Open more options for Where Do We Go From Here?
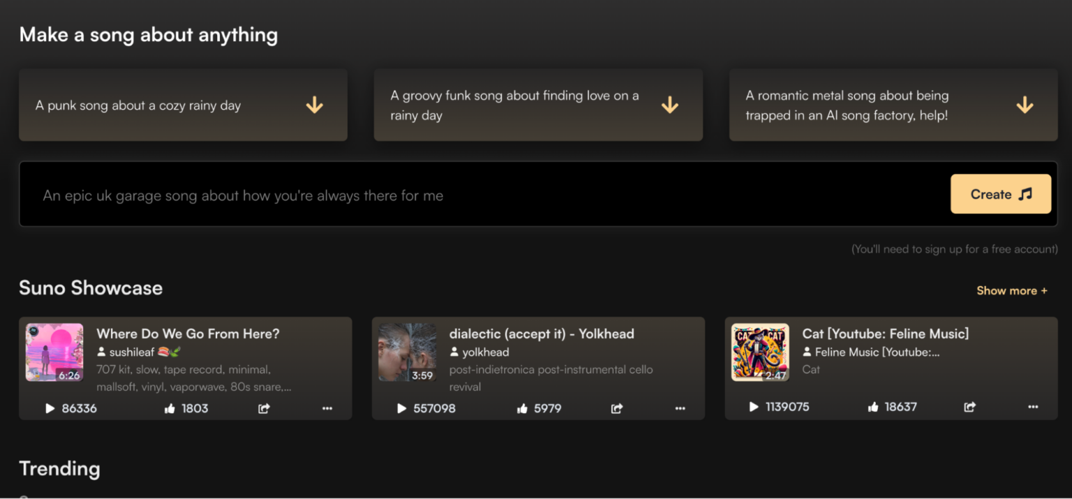The height and width of the screenshot is (499, 1072). 327,408
